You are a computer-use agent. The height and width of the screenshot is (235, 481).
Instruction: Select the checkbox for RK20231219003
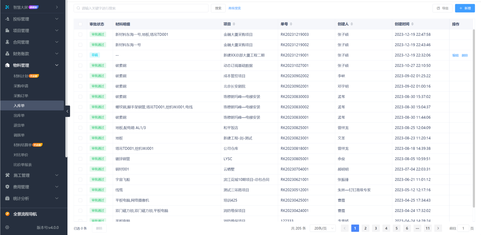(x=80, y=34)
